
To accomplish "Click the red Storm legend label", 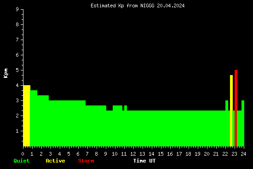I will coord(86,161).
